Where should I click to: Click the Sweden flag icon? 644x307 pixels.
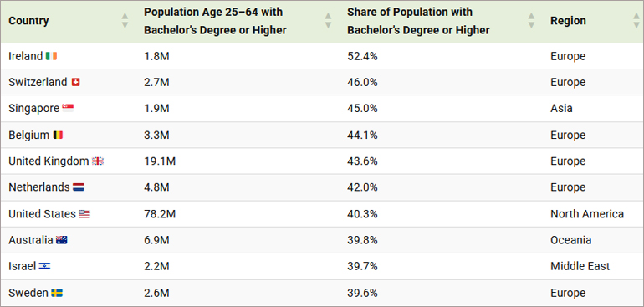(57, 293)
